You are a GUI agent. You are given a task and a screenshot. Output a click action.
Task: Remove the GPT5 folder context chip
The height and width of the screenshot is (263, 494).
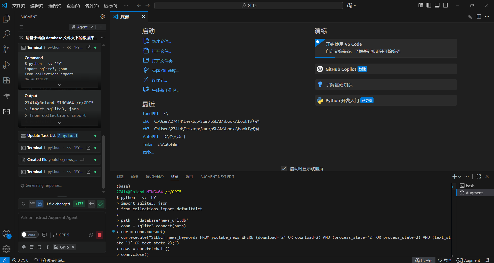pos(73,247)
